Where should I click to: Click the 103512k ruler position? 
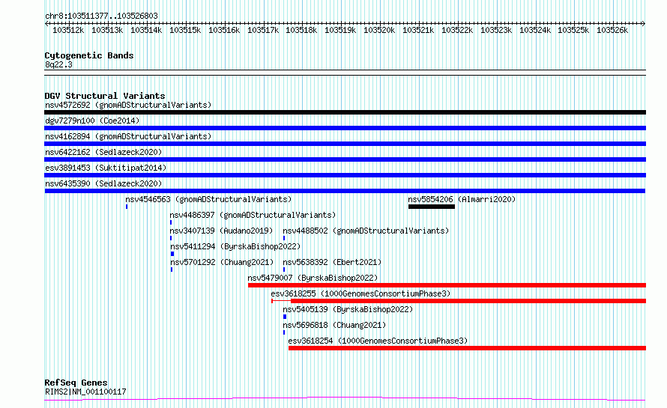pyautogui.click(x=68, y=30)
